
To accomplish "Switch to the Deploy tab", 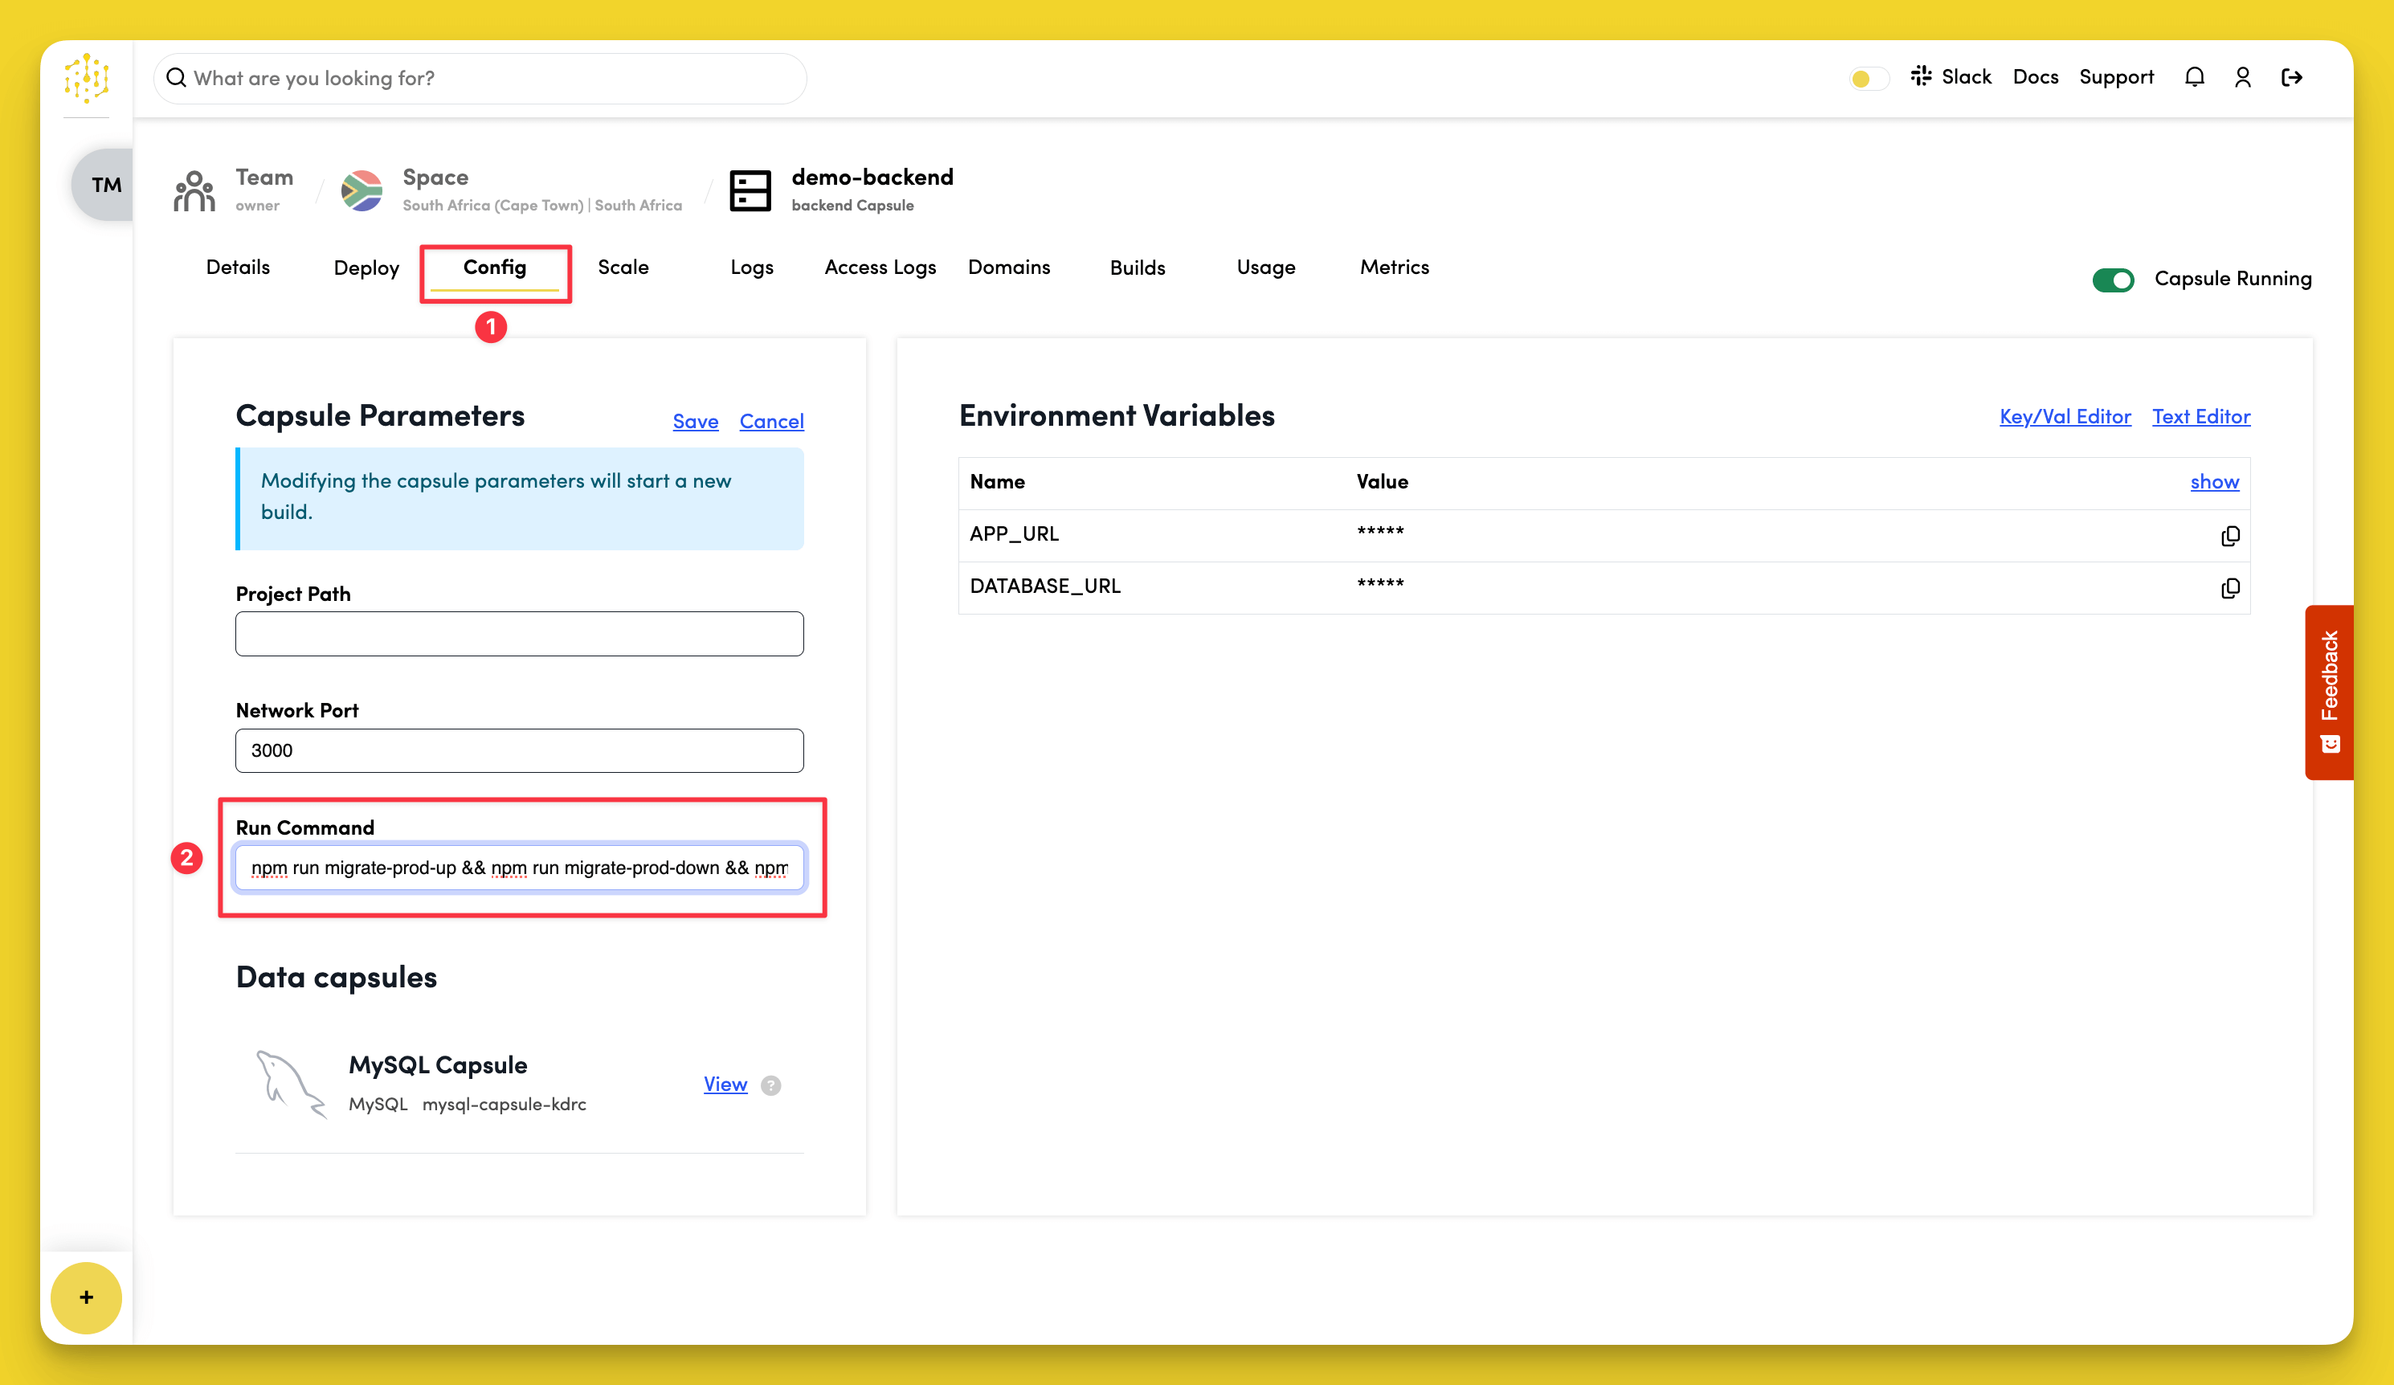I will [366, 268].
